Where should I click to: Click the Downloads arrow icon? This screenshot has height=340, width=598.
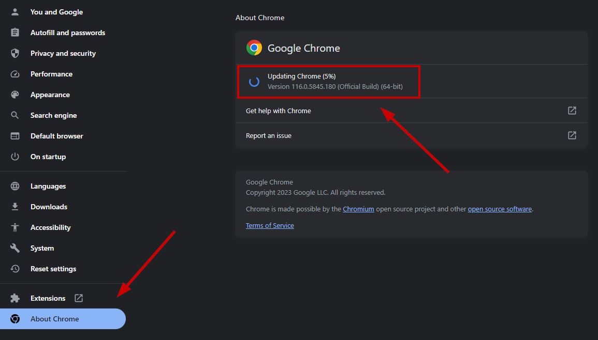(14, 206)
